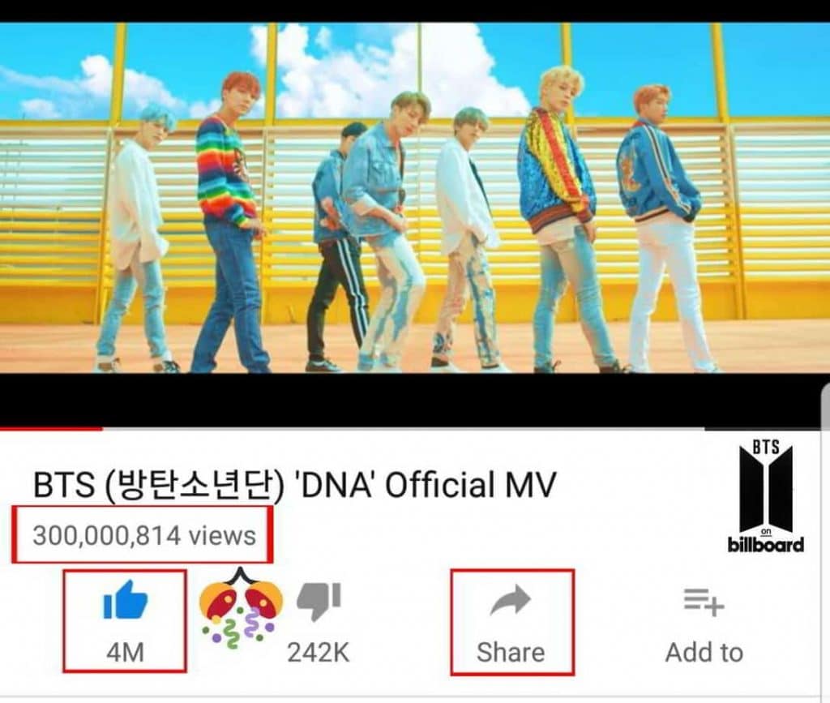Toggle dislike using the 242K count
Image resolution: width=830 pixels, height=703 pixels.
pyautogui.click(x=319, y=652)
